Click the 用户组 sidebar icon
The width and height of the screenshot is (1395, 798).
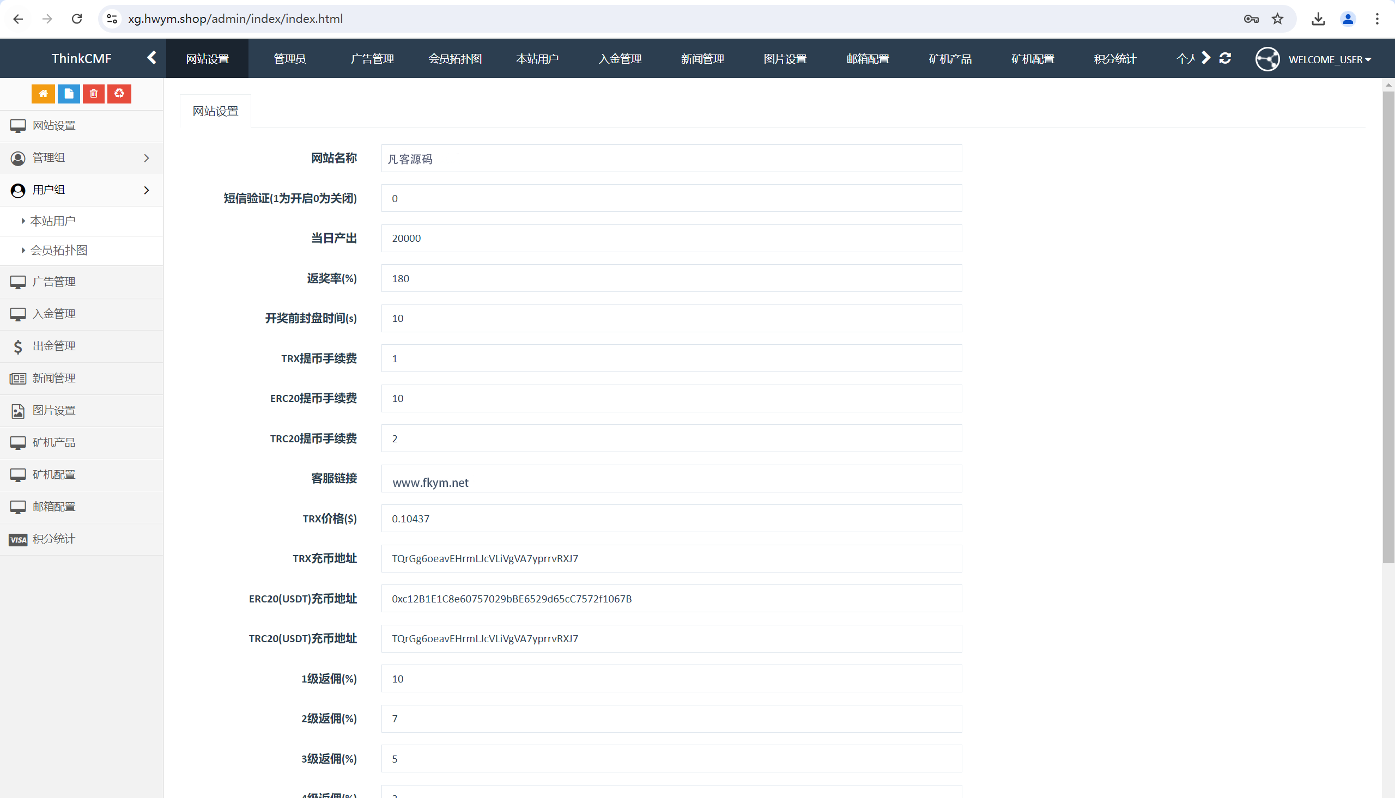[18, 190]
